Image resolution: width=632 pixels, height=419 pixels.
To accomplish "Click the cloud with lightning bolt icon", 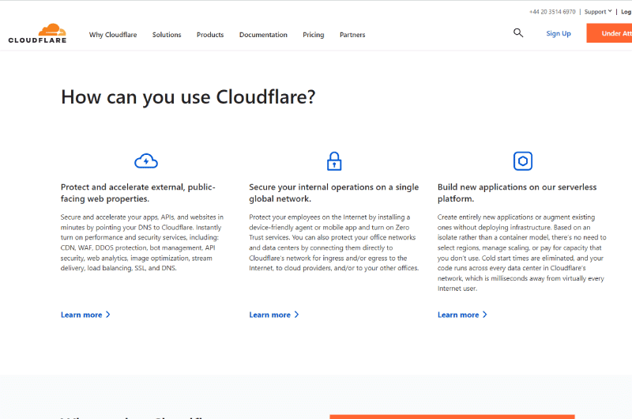I will coord(146,161).
